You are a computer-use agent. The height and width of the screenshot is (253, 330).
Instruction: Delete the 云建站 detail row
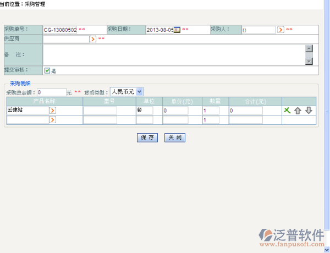point(287,111)
